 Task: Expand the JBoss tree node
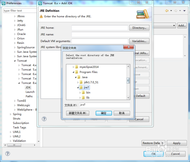point(15,16)
